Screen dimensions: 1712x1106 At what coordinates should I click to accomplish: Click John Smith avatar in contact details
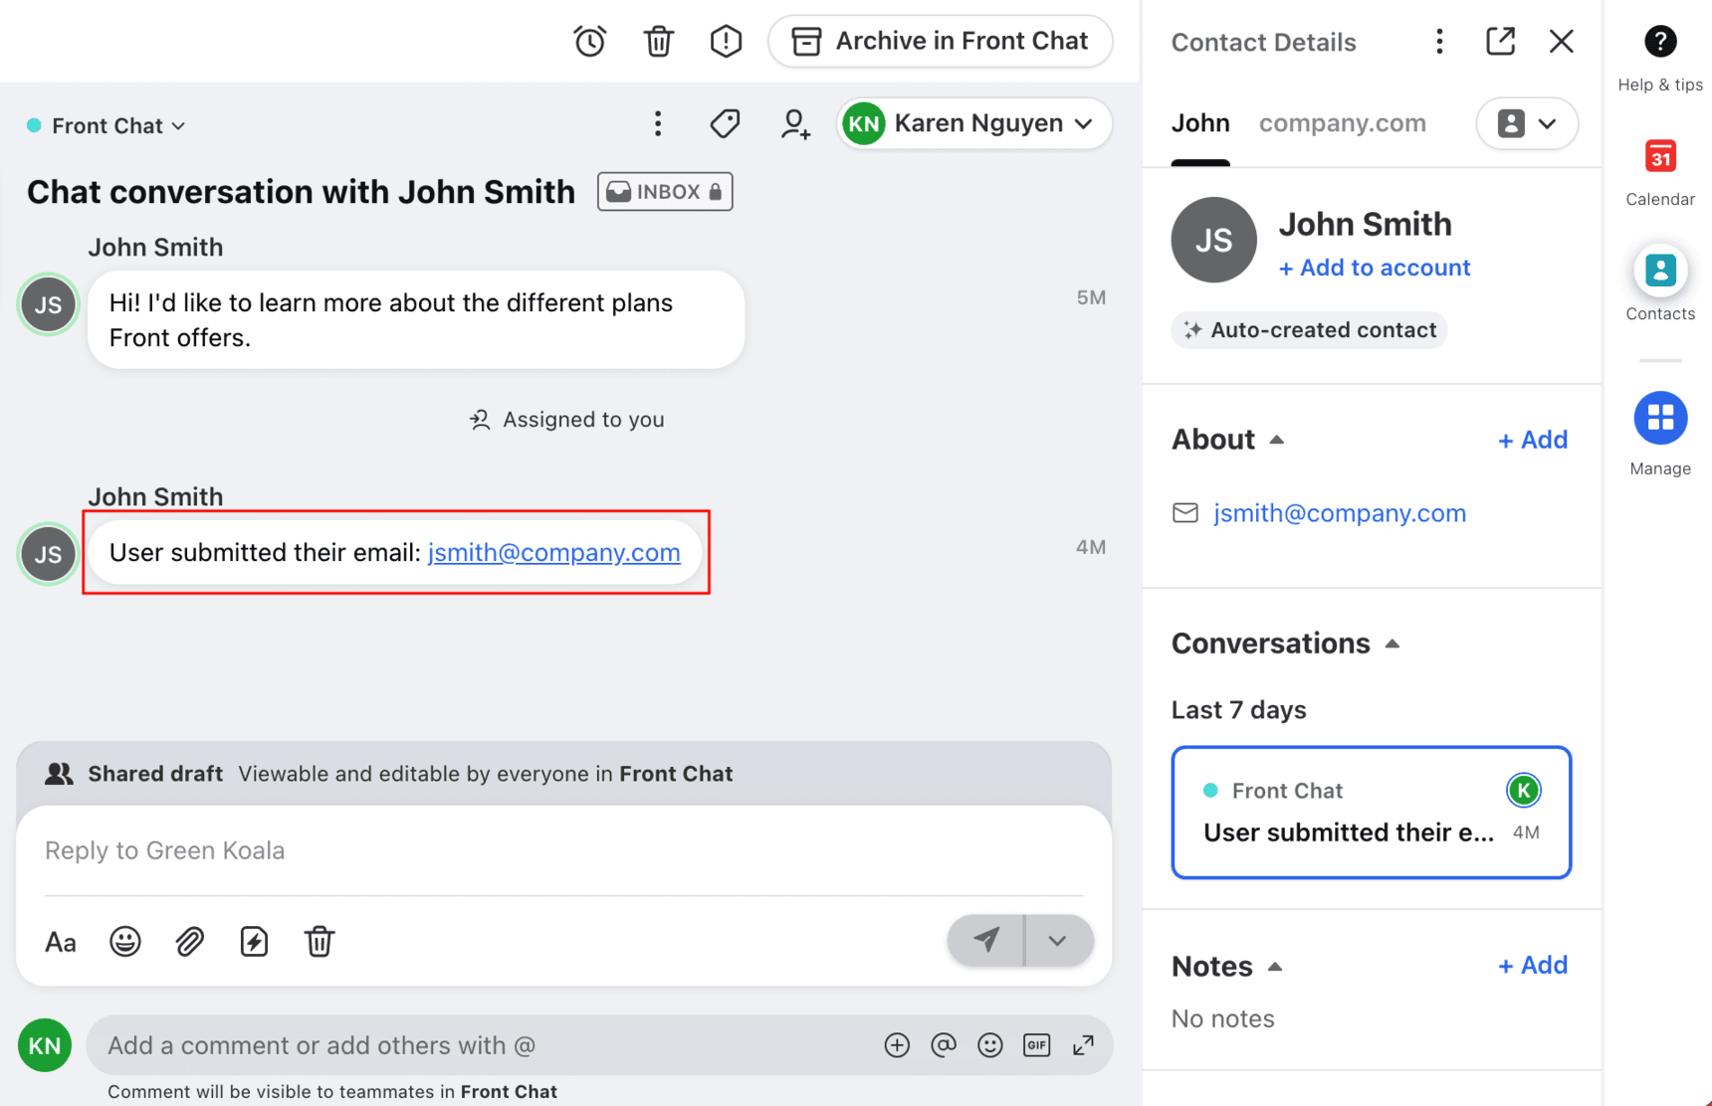(x=1213, y=240)
